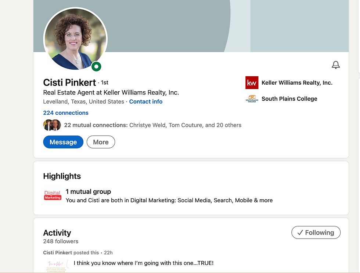360x273 pixels.
Task: Click the Real Estate Agent headline text
Action: click(111, 92)
